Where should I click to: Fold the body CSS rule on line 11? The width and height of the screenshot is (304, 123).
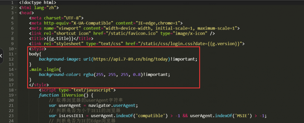point(16,54)
